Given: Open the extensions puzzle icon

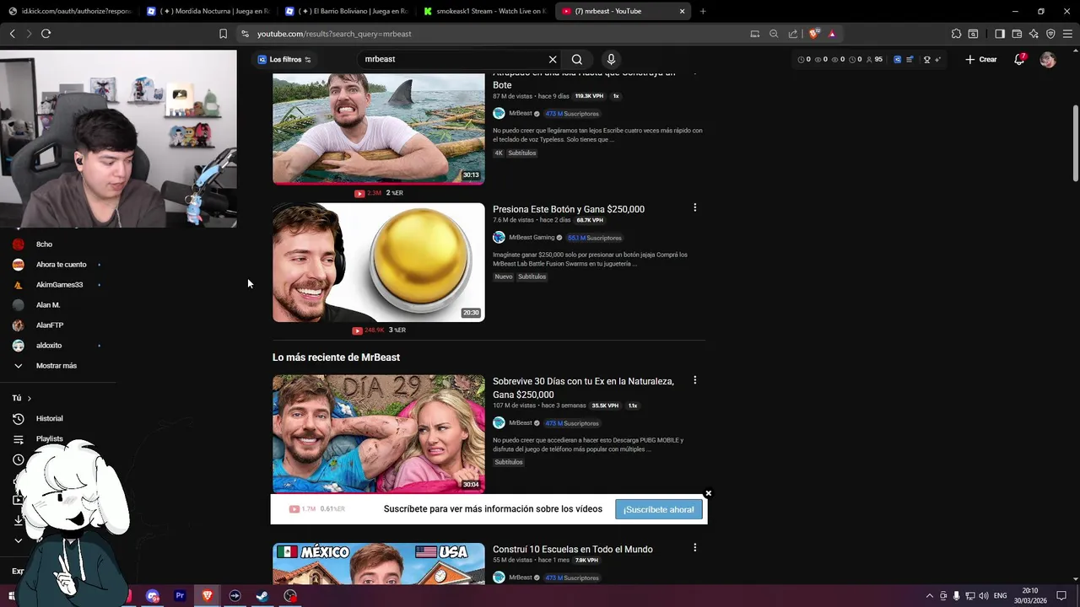Looking at the screenshot, I should [x=956, y=34].
